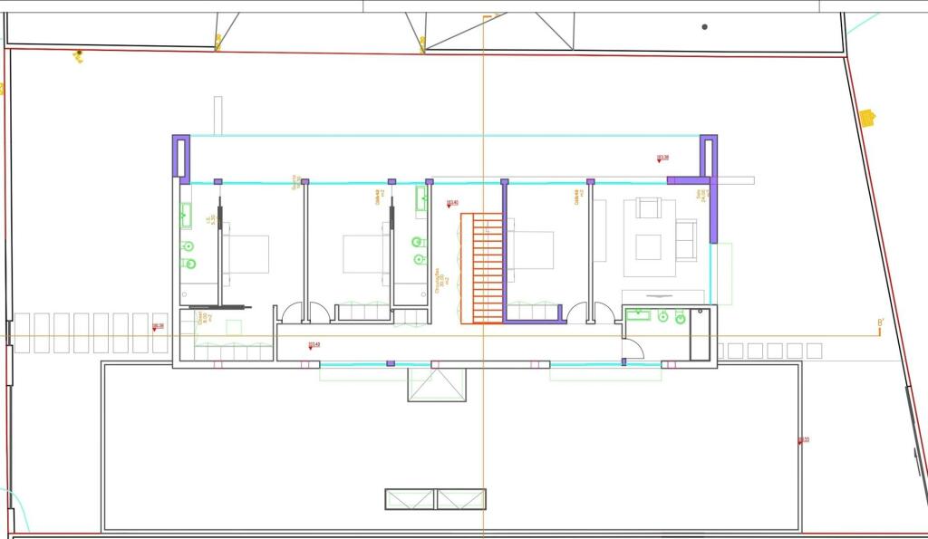Select the black dot in the top strip
Screen dimensions: 928x539
click(x=705, y=27)
